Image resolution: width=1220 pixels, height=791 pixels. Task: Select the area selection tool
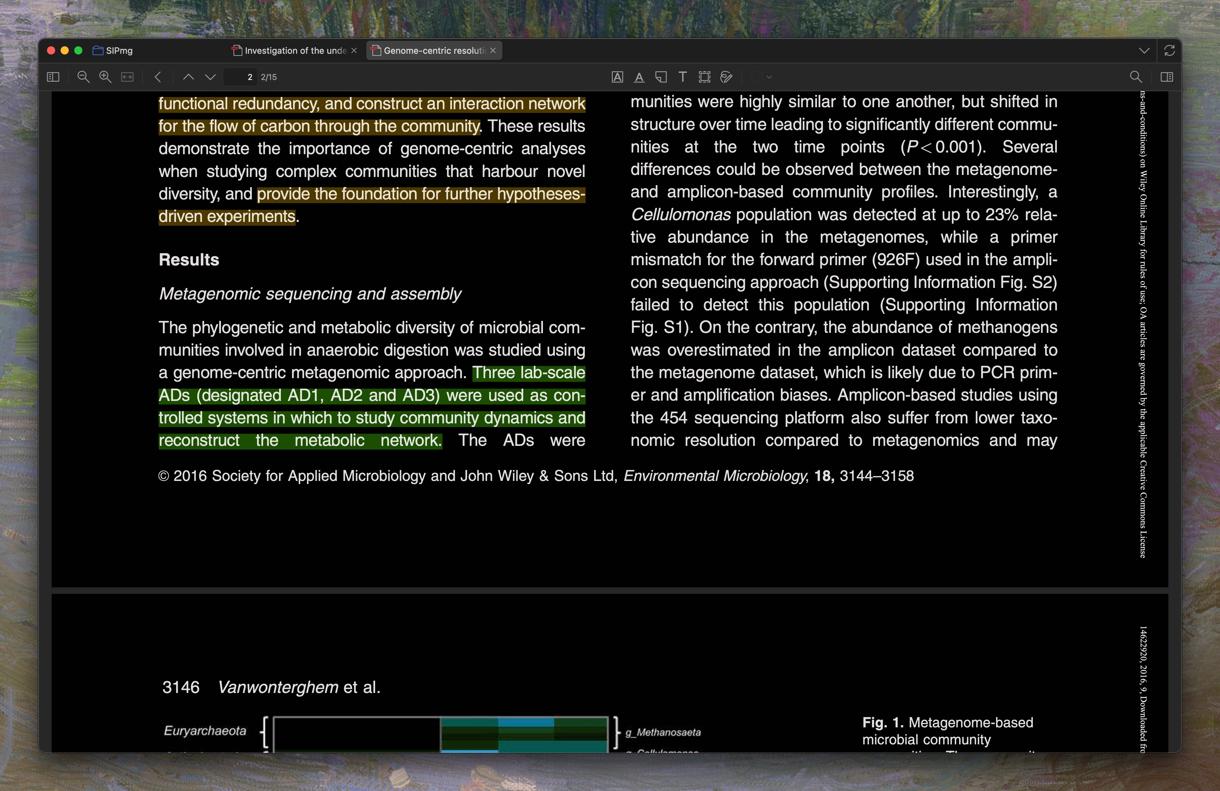[704, 77]
